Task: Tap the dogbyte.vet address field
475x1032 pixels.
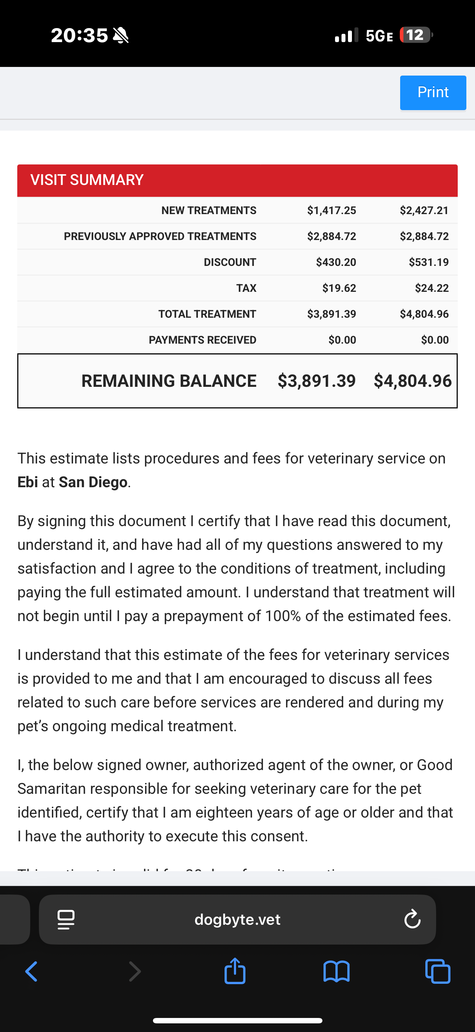Action: 237,919
